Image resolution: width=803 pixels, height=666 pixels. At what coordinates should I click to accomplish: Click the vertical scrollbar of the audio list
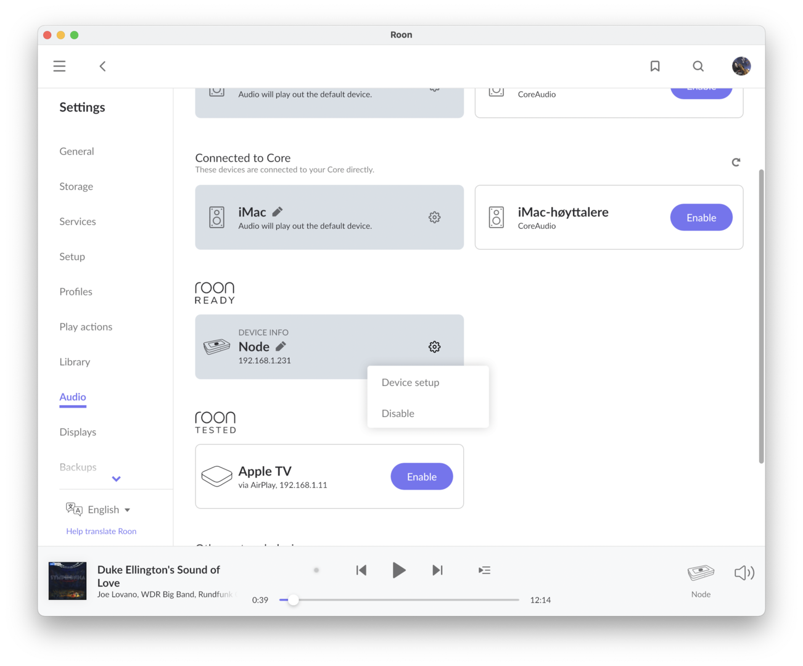click(x=761, y=316)
